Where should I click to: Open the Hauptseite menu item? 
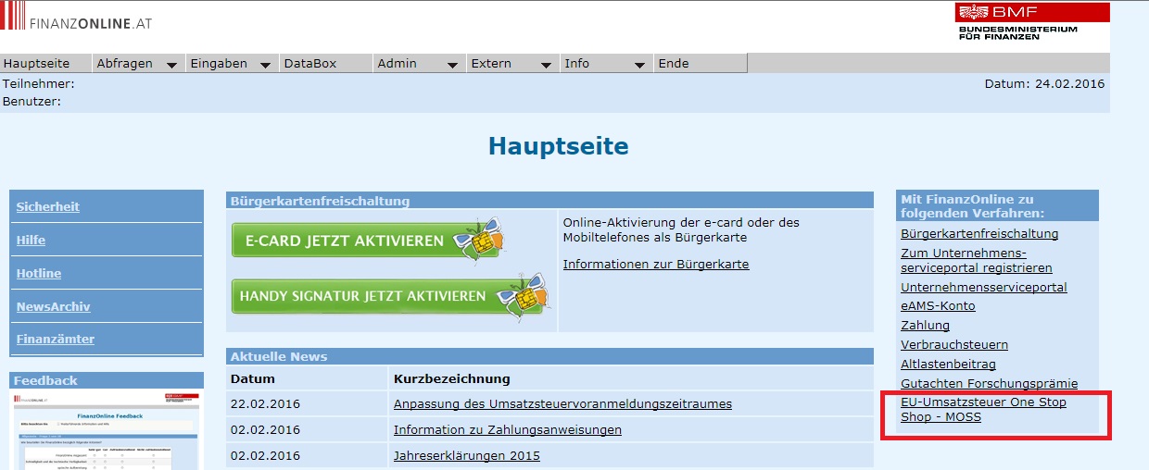37,63
